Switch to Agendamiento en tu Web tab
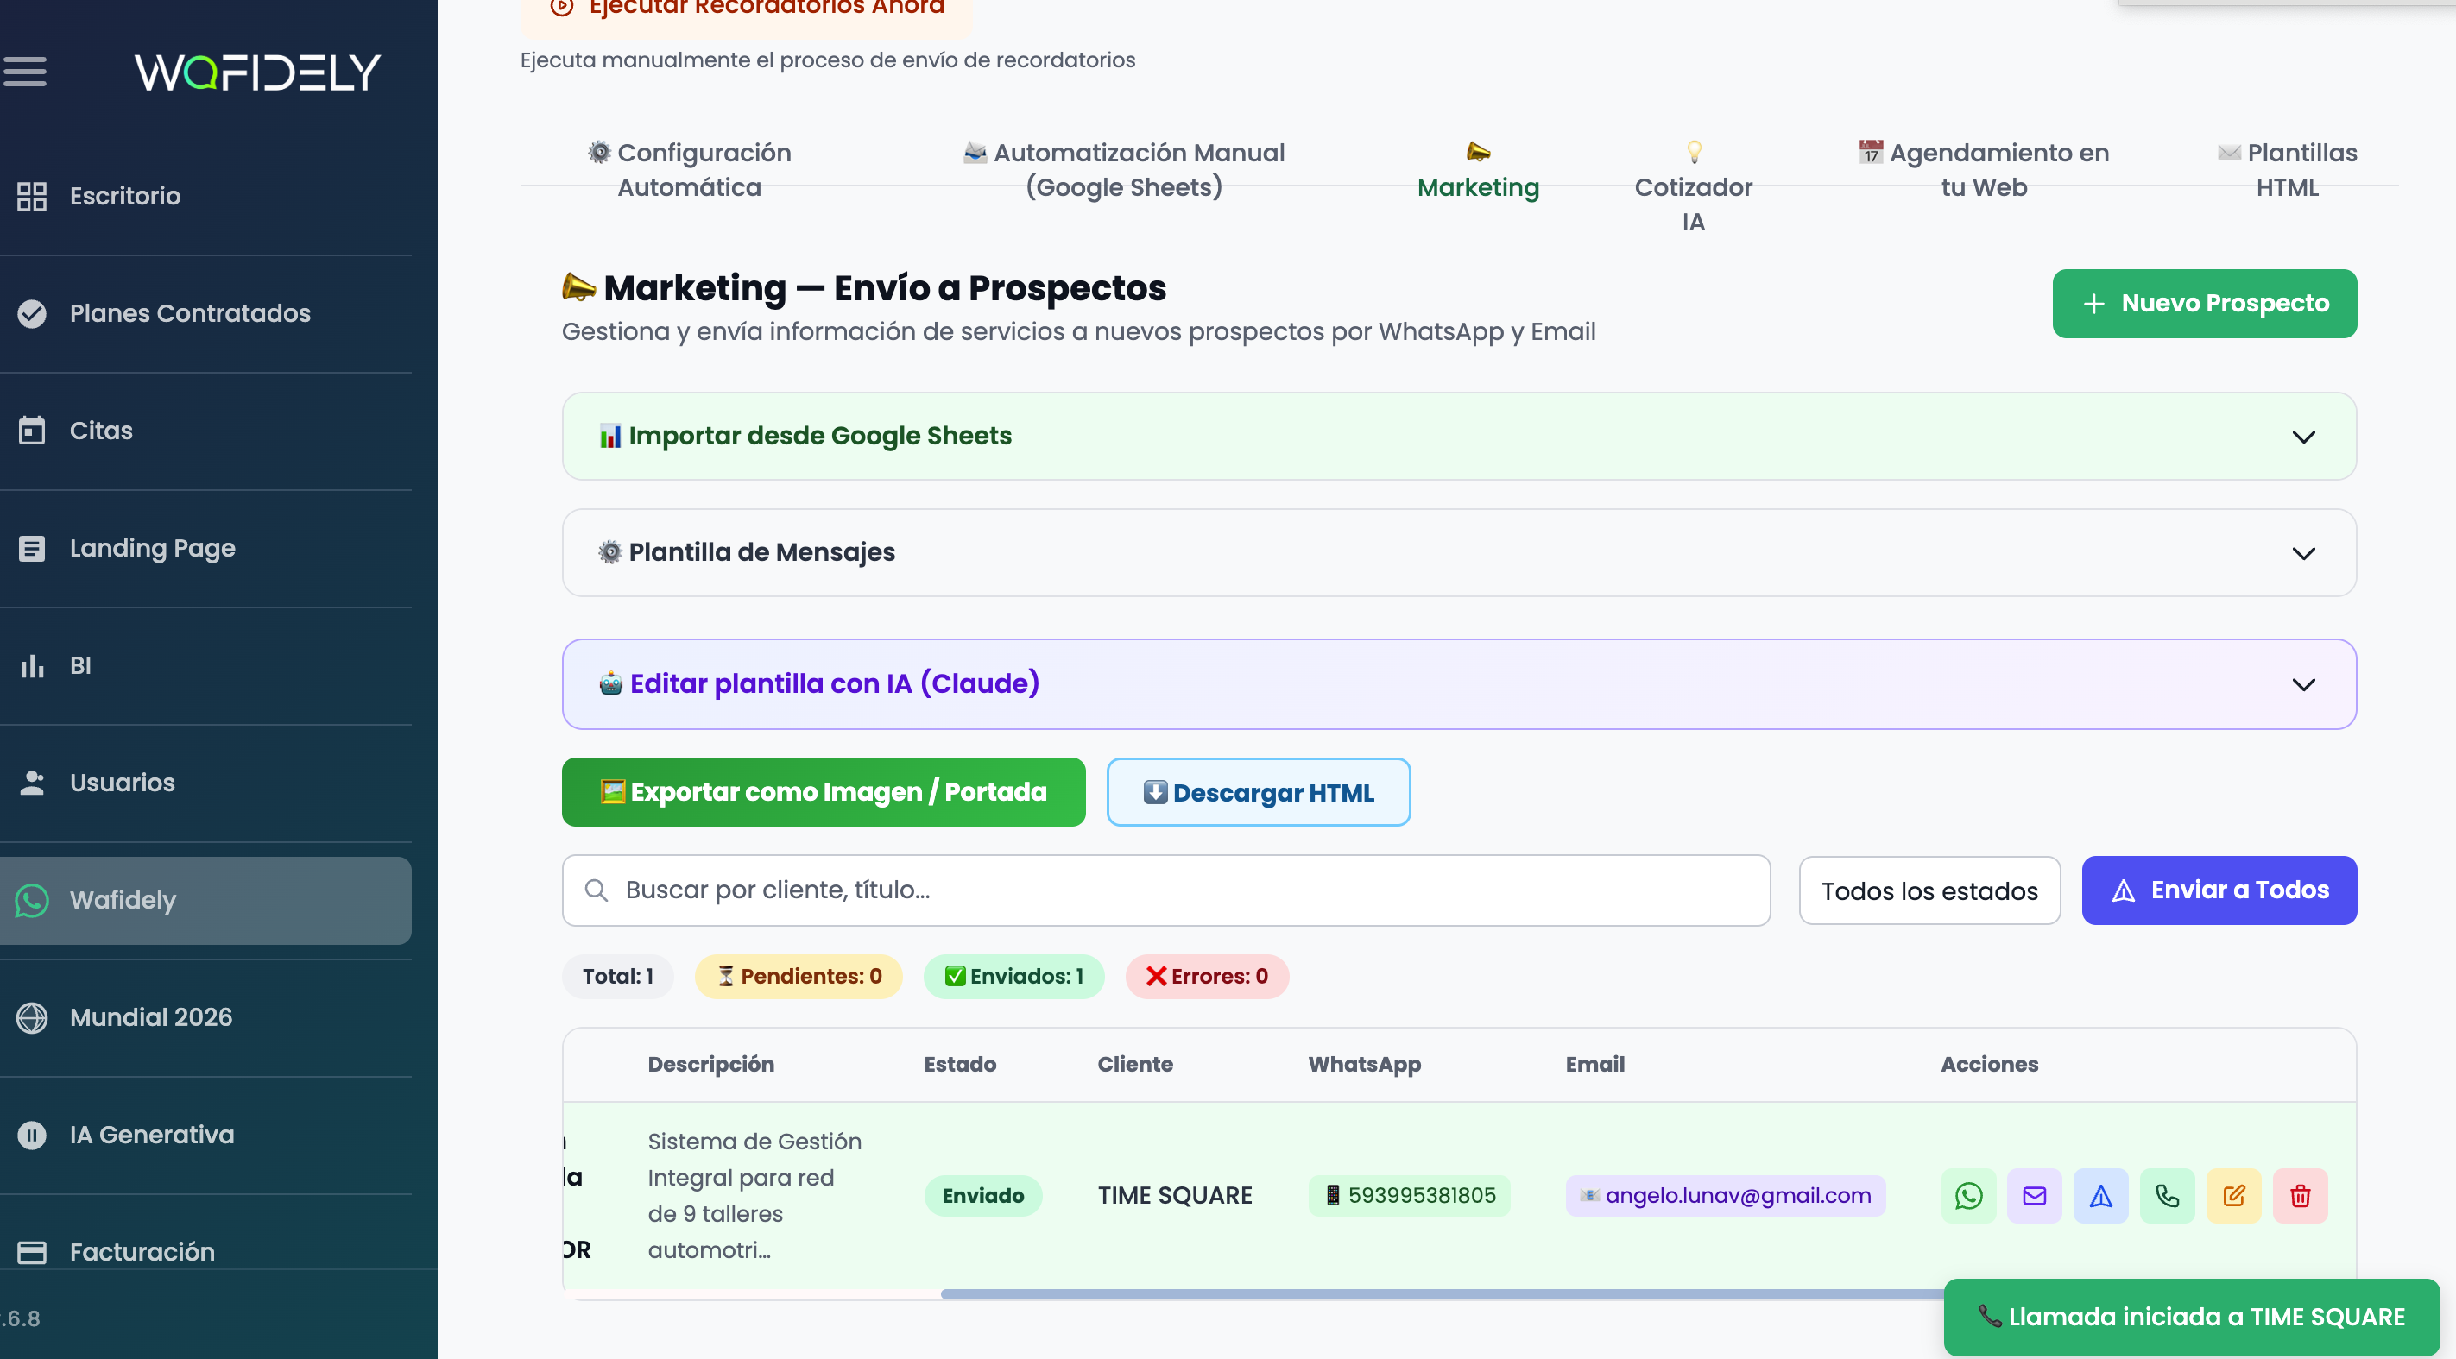This screenshot has width=2456, height=1359. coord(1984,170)
